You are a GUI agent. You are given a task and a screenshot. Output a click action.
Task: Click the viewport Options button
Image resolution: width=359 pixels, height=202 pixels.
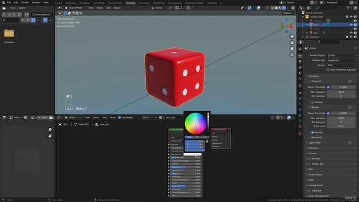288,13
